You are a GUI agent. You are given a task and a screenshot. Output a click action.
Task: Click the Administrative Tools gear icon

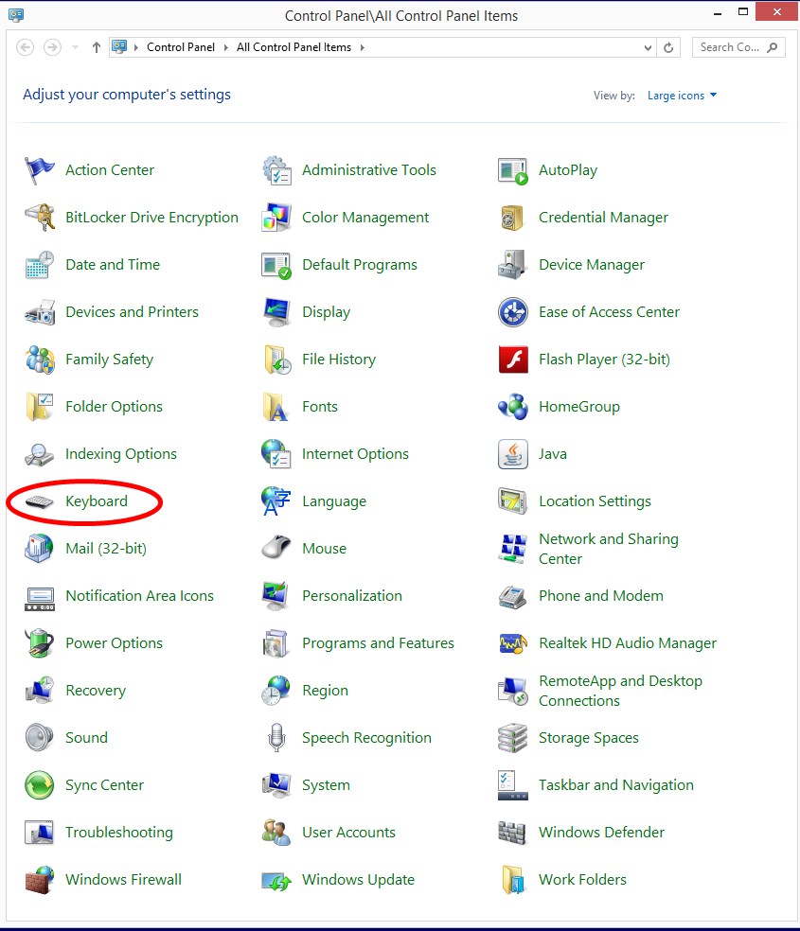tap(276, 170)
